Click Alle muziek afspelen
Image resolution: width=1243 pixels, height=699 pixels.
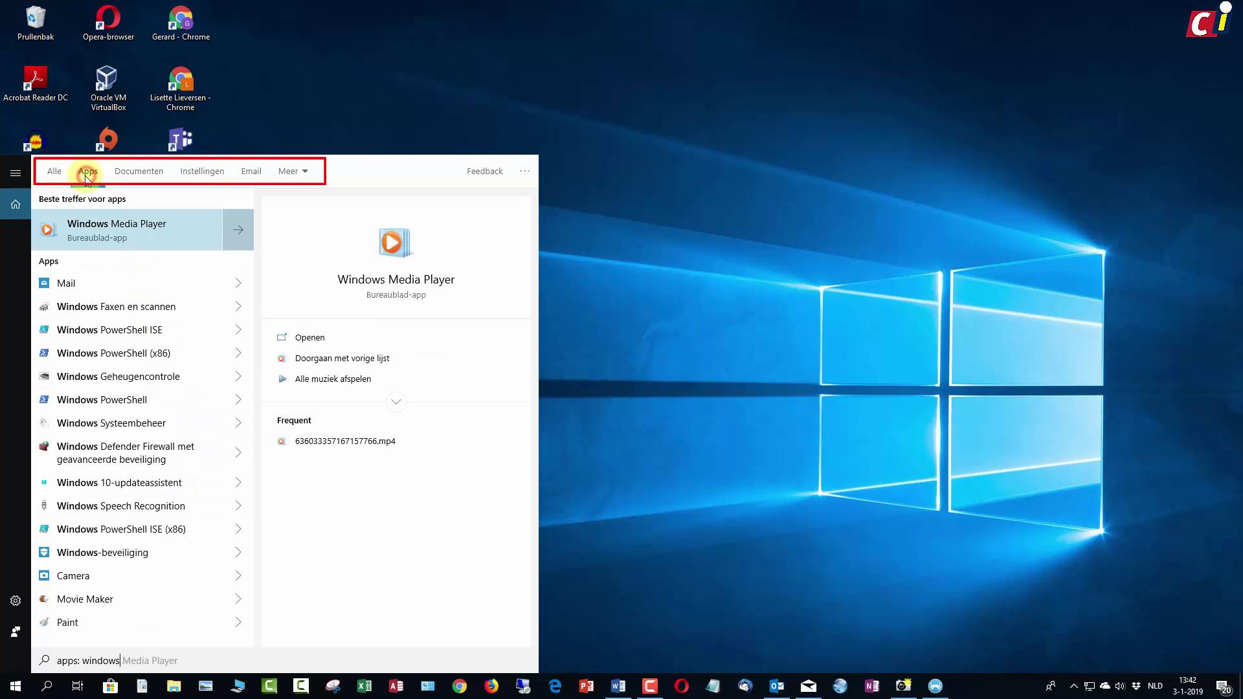pyautogui.click(x=333, y=379)
